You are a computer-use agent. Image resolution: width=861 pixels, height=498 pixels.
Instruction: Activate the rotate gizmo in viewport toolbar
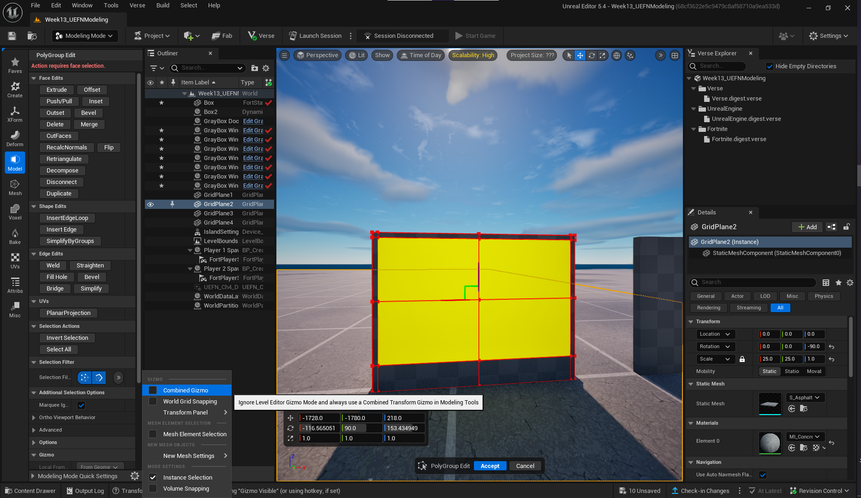pos(591,55)
